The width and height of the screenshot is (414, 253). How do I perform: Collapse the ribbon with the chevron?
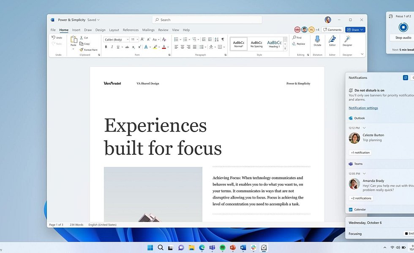pyautogui.click(x=362, y=54)
